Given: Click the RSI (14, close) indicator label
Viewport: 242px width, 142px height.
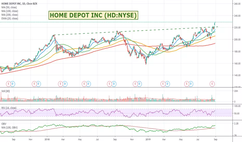Looking at the screenshot, I should [x=9, y=108].
